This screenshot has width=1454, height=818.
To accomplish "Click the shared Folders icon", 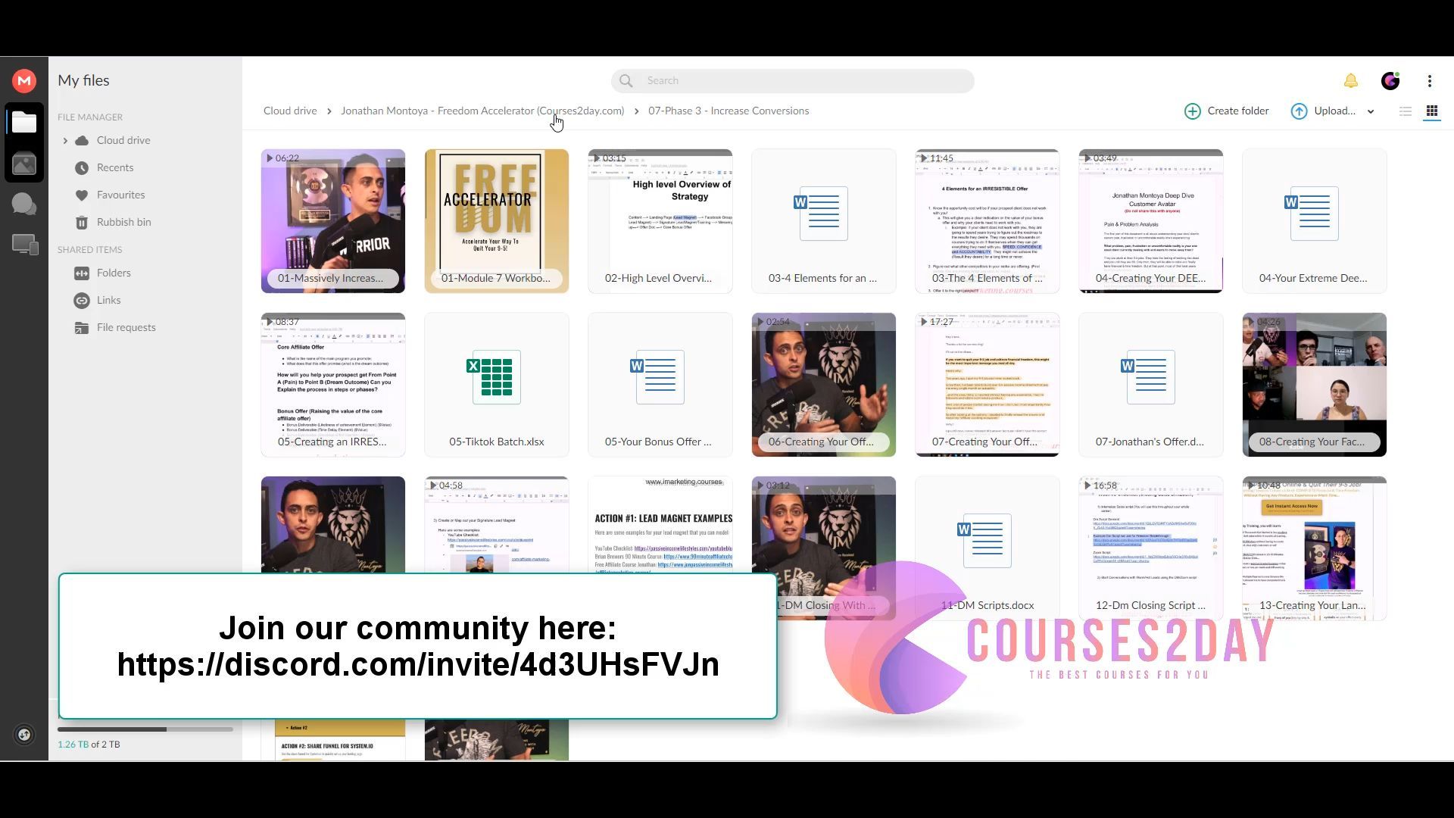I will (82, 273).
